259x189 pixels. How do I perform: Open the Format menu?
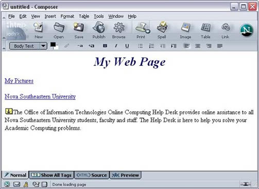67,16
